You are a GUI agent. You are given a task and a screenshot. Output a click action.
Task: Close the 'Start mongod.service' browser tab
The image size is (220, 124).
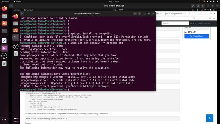(x=186, y=14)
